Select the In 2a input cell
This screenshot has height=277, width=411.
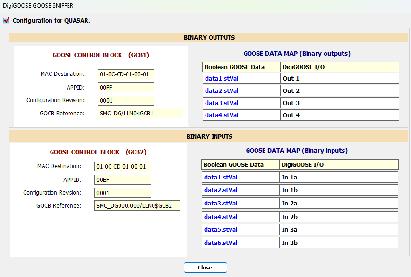click(x=338, y=204)
